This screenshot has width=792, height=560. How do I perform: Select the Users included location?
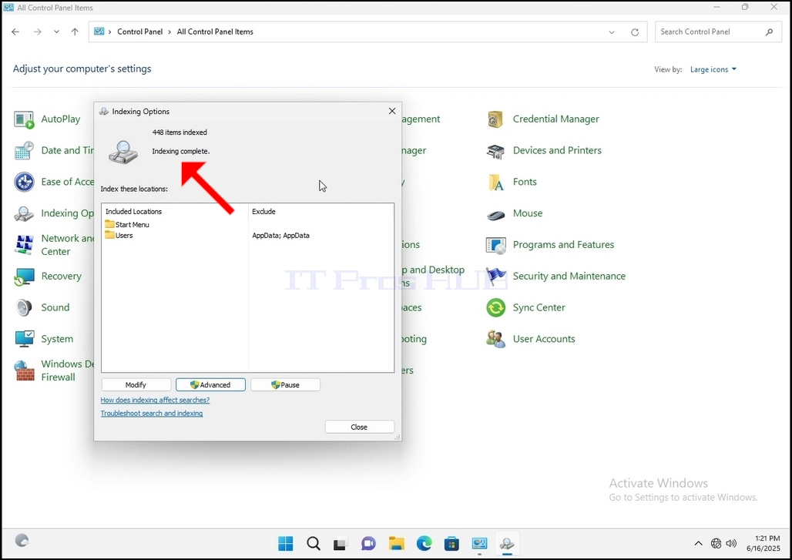[x=119, y=235]
